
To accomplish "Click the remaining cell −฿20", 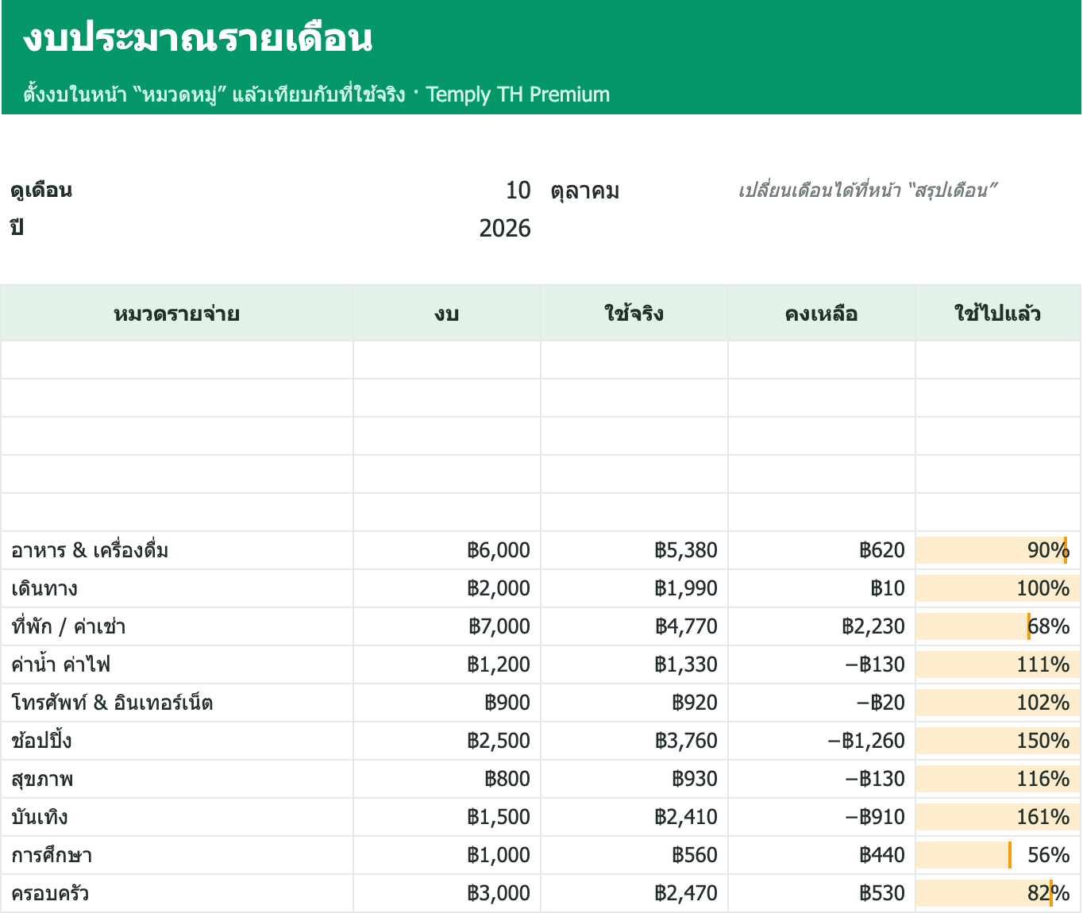I will 822,703.
